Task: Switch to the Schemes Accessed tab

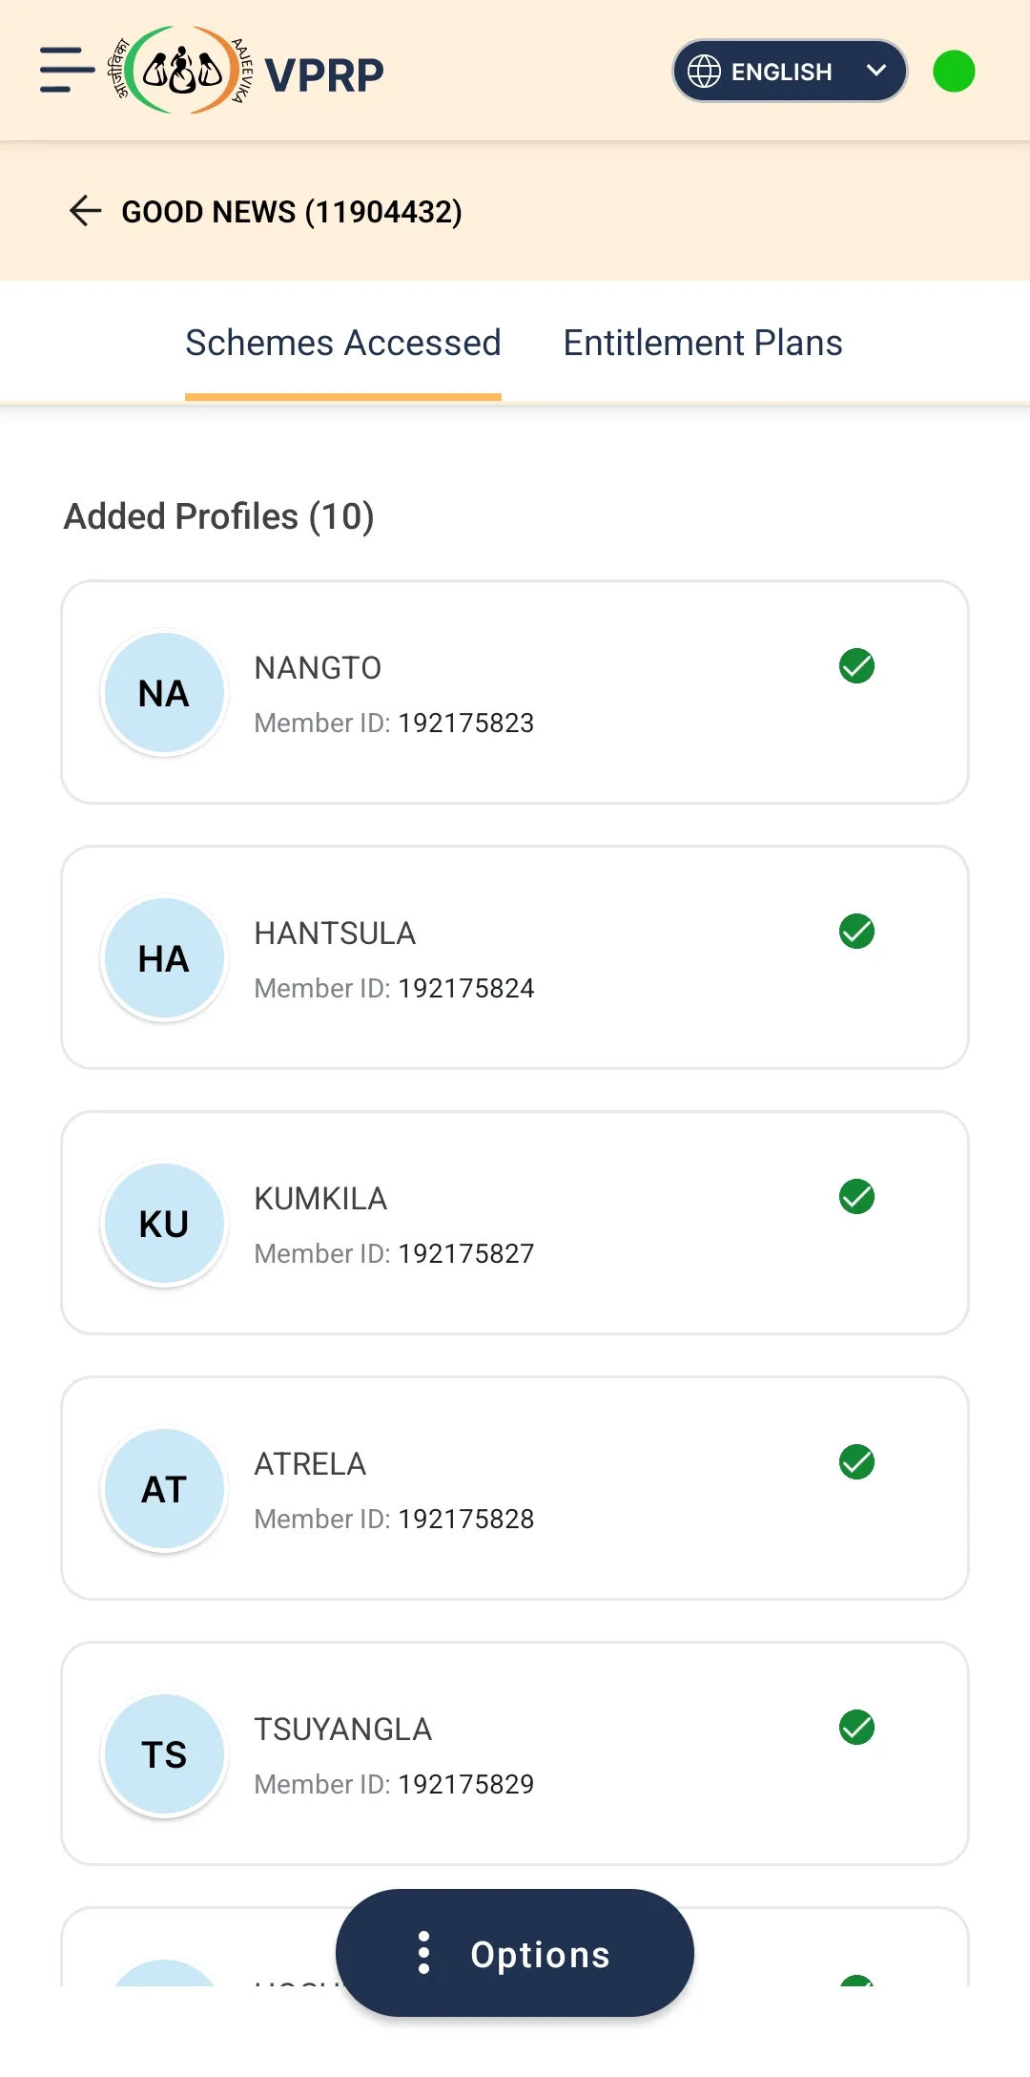Action: point(343,343)
